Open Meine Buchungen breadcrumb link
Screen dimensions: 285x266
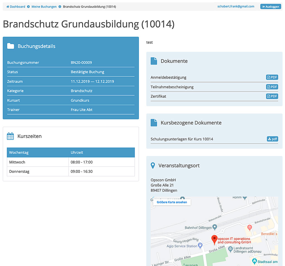44,7
